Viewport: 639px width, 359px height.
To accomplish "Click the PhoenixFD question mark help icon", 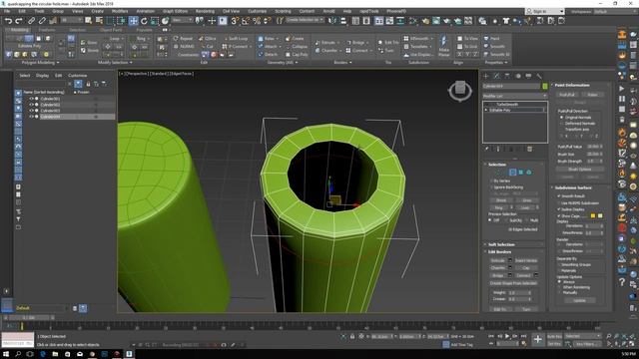I will tap(622, 281).
